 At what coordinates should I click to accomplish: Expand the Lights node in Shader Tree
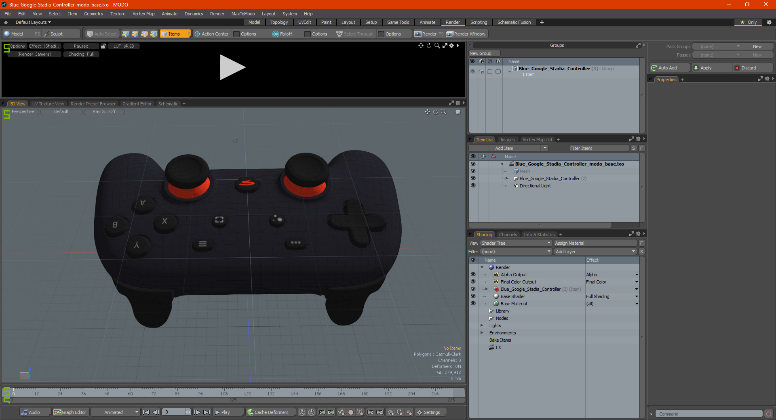[482, 325]
